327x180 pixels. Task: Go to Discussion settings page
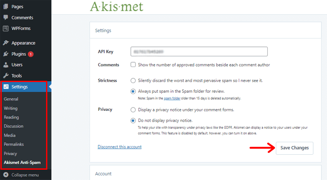(14, 126)
